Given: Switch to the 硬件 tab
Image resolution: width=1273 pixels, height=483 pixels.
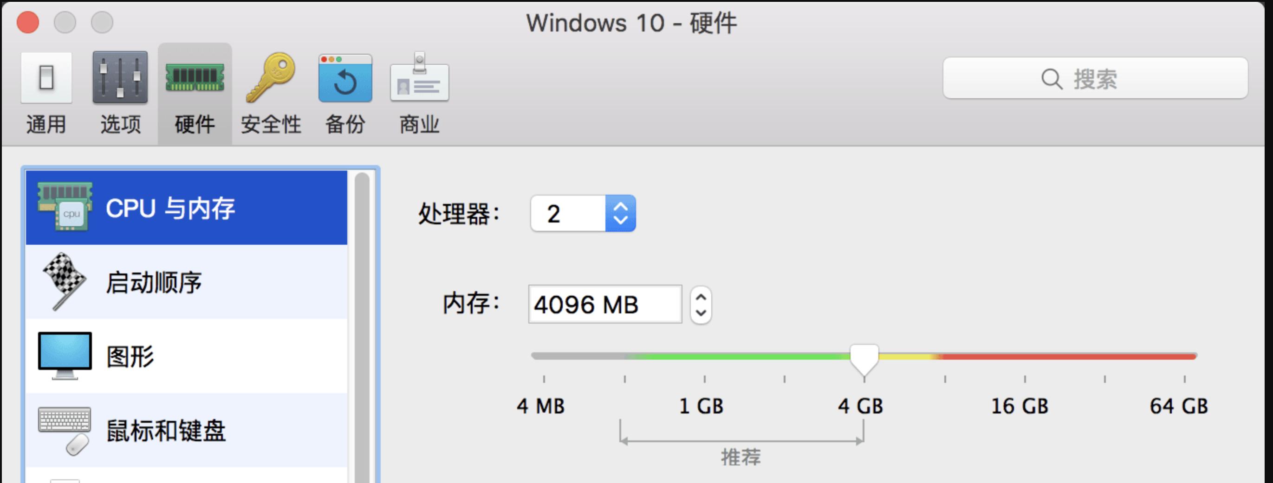Looking at the screenshot, I should pos(195,125).
